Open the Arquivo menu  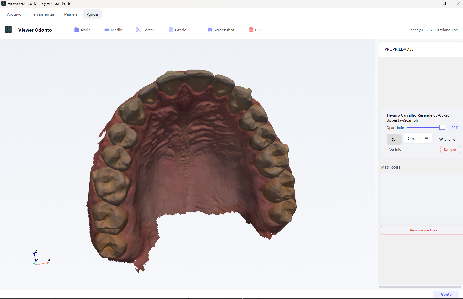(14, 14)
